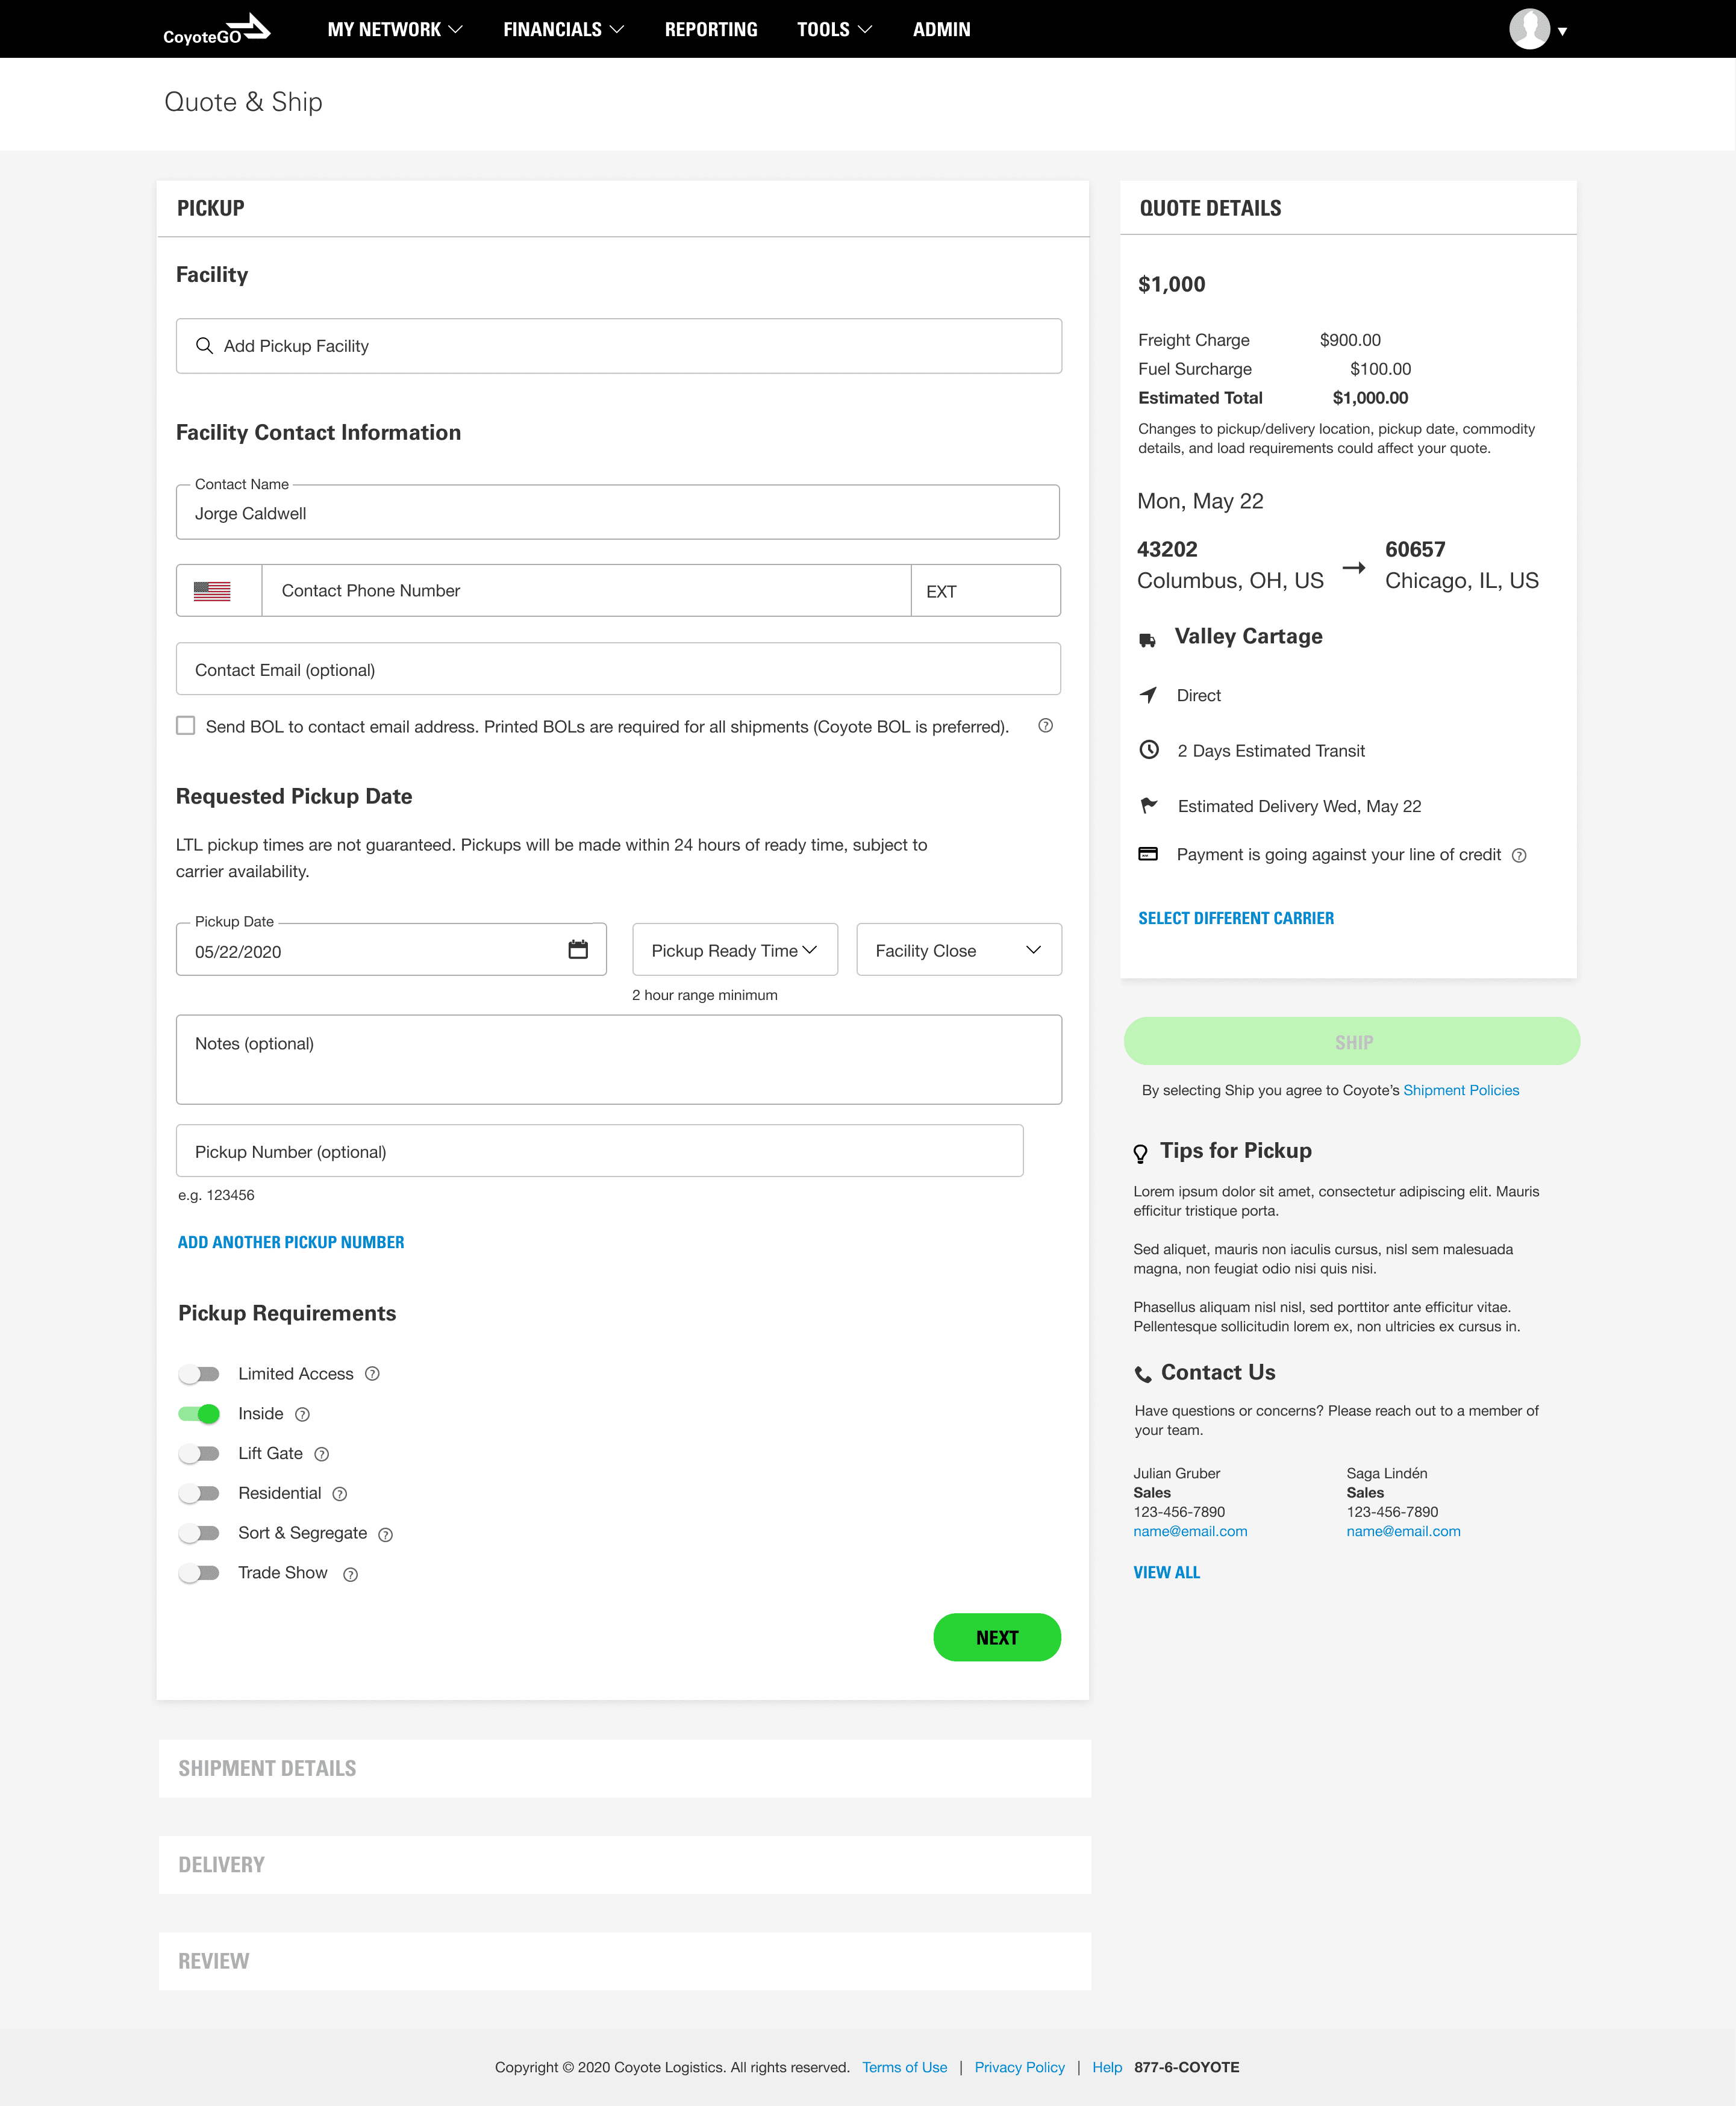Turn off the Inside requirement toggle
Viewport: 1736px width, 2106px height.
199,1414
